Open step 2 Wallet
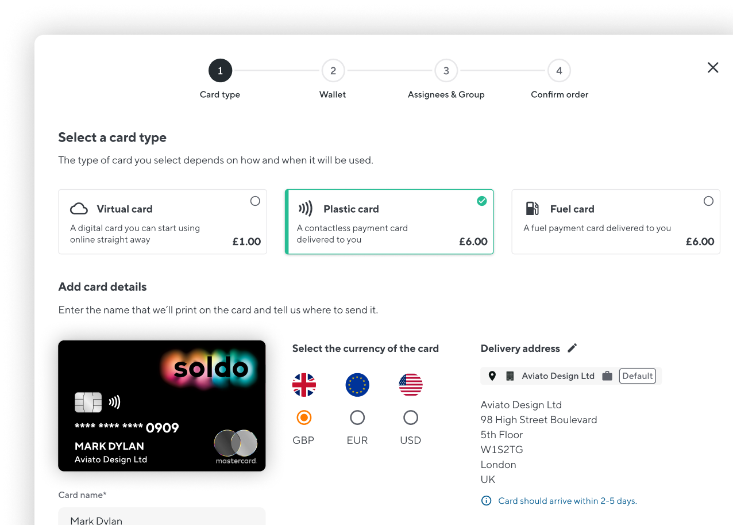Screen dimensions: 733x525 (x=333, y=70)
